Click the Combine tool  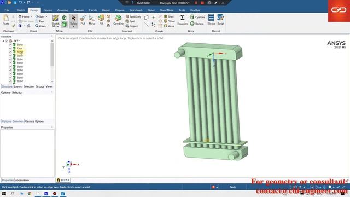pyautogui.click(x=118, y=20)
